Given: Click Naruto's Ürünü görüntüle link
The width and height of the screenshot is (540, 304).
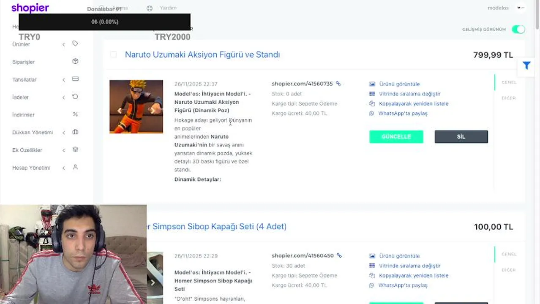Looking at the screenshot, I should click(x=399, y=84).
